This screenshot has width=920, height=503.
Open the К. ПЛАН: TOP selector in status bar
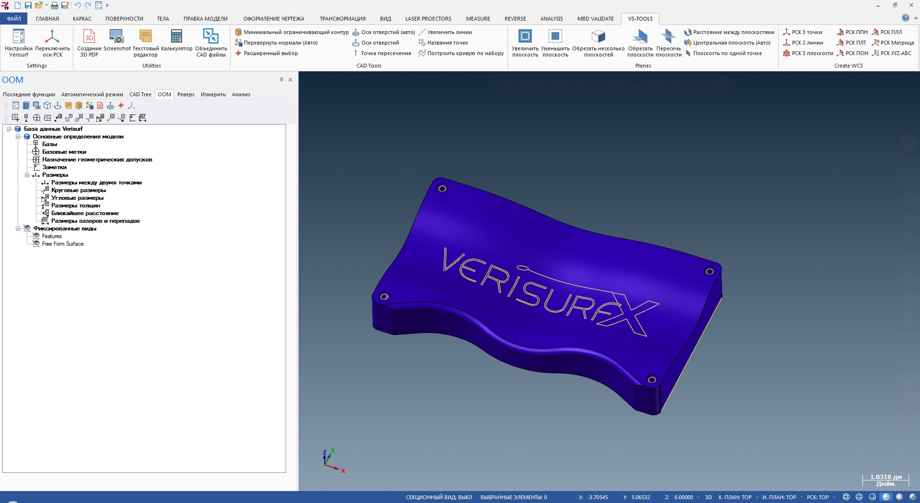pos(735,497)
